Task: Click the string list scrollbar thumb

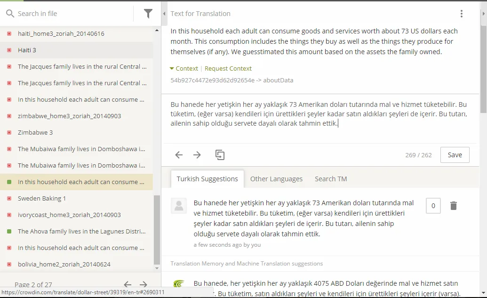Action: [x=157, y=230]
